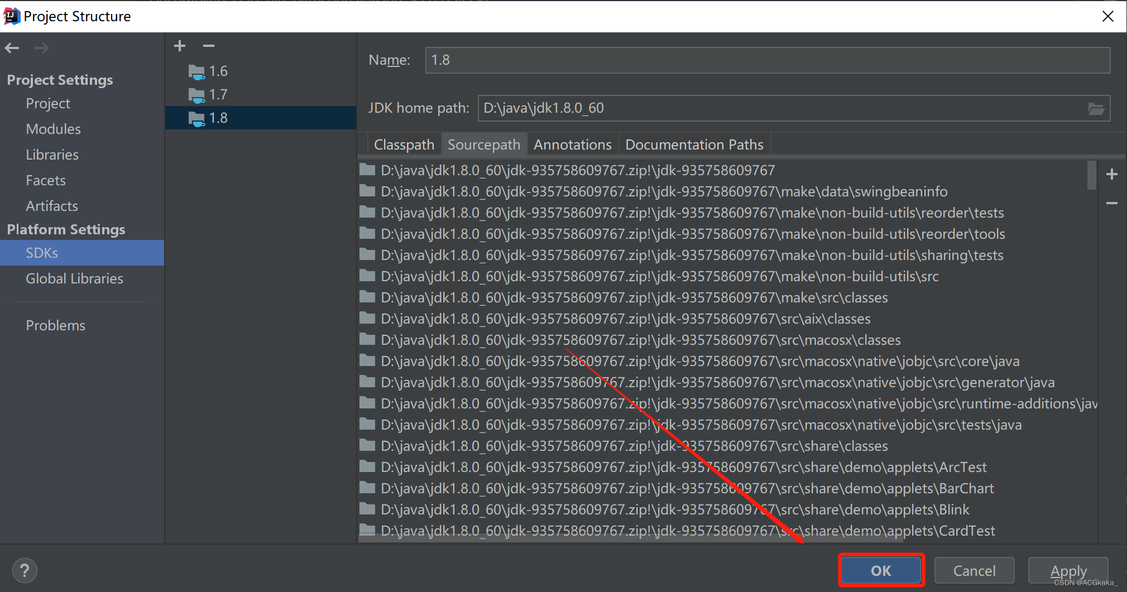Image resolution: width=1127 pixels, height=592 pixels.
Task: Switch to the Classpath tab
Action: tap(404, 144)
